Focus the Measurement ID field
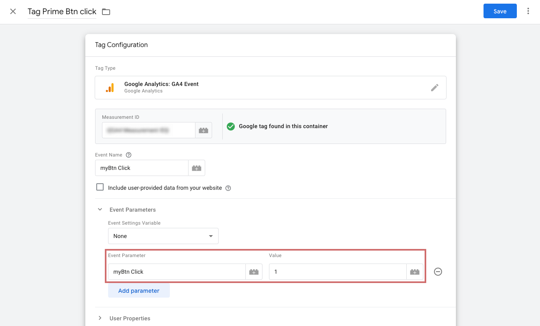Screen dimensions: 540x326 149,130
